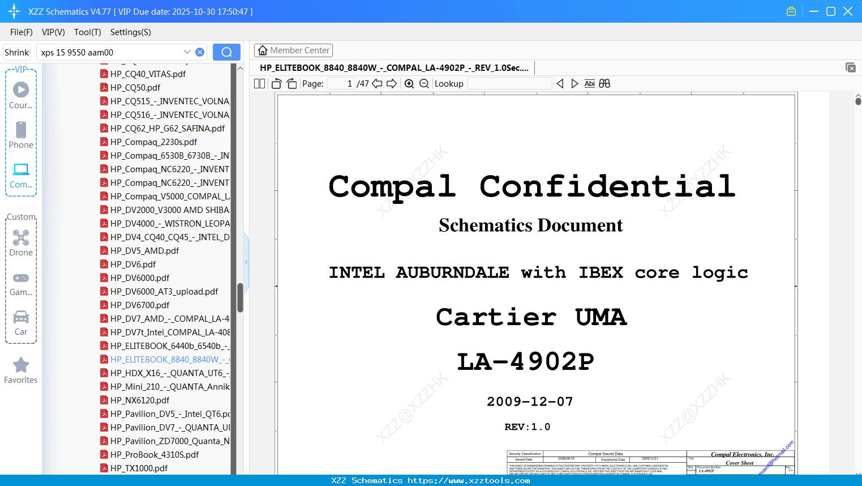862x486 pixels.
Task: Clear the search box with X icon
Action: [200, 52]
